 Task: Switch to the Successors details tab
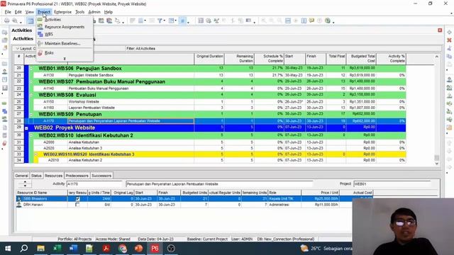[x=101, y=176]
